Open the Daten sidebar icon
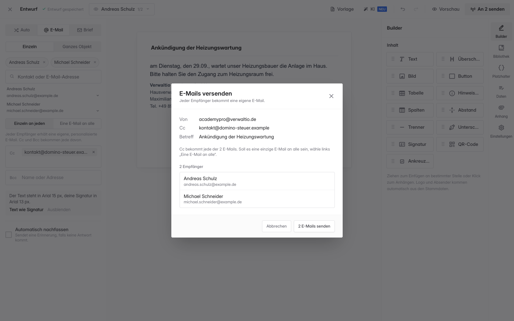Image resolution: width=514 pixels, height=321 pixels. pyautogui.click(x=501, y=91)
